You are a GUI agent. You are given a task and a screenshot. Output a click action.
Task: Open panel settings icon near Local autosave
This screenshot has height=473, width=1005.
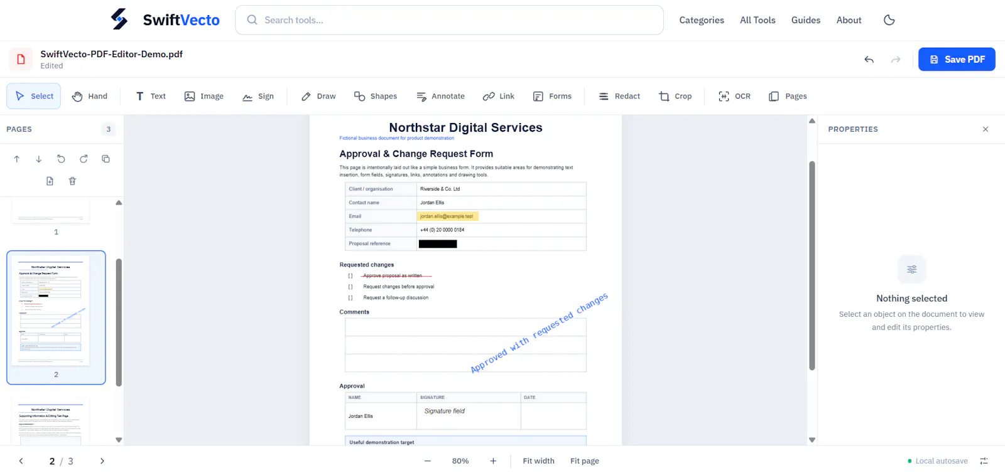pos(984,461)
